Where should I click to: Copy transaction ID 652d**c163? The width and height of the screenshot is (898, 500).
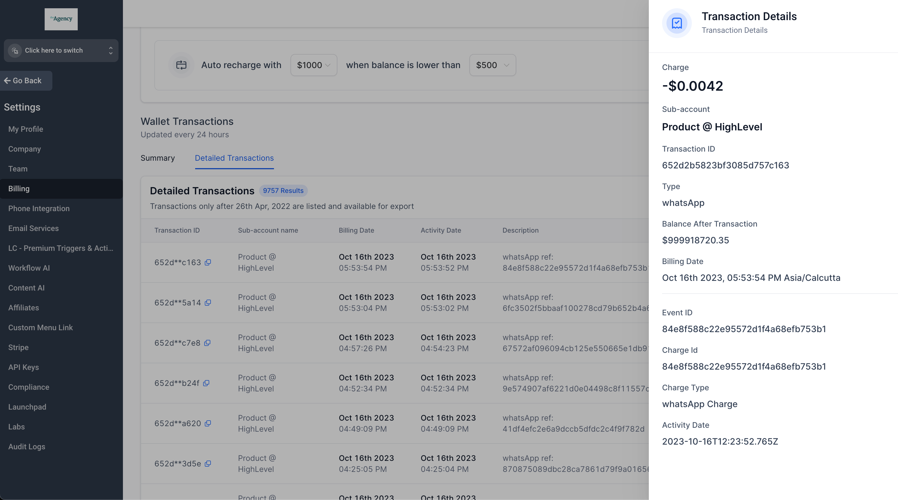208,262
